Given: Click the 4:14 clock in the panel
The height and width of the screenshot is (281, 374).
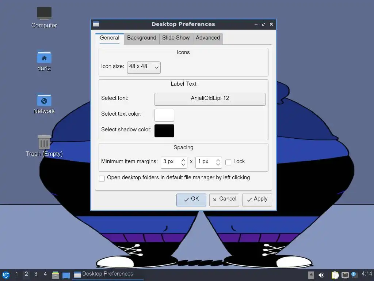Looking at the screenshot, I should tap(367, 274).
